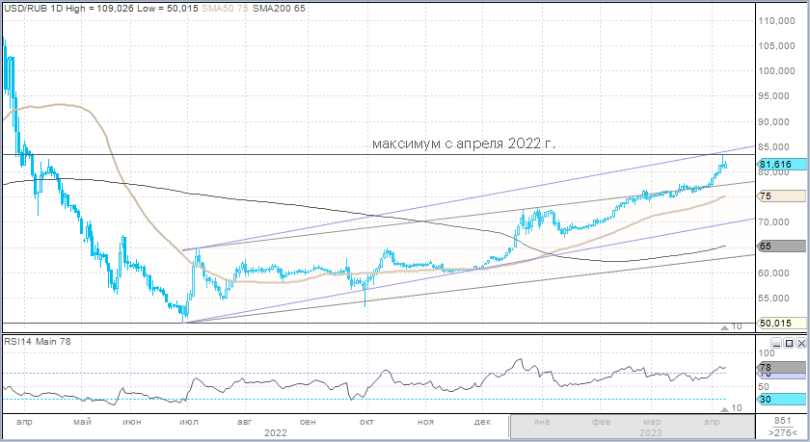
Task: Click the main chart's scale triangle marker
Action: coord(725,327)
